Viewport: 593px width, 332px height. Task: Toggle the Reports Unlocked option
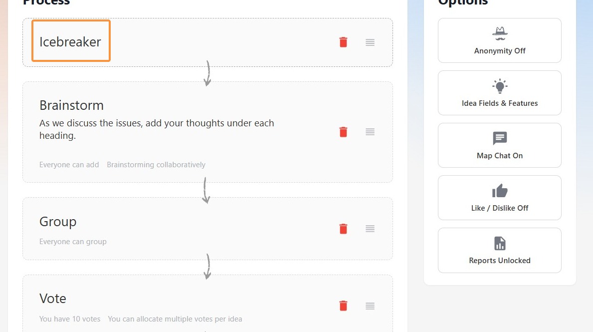click(x=500, y=250)
